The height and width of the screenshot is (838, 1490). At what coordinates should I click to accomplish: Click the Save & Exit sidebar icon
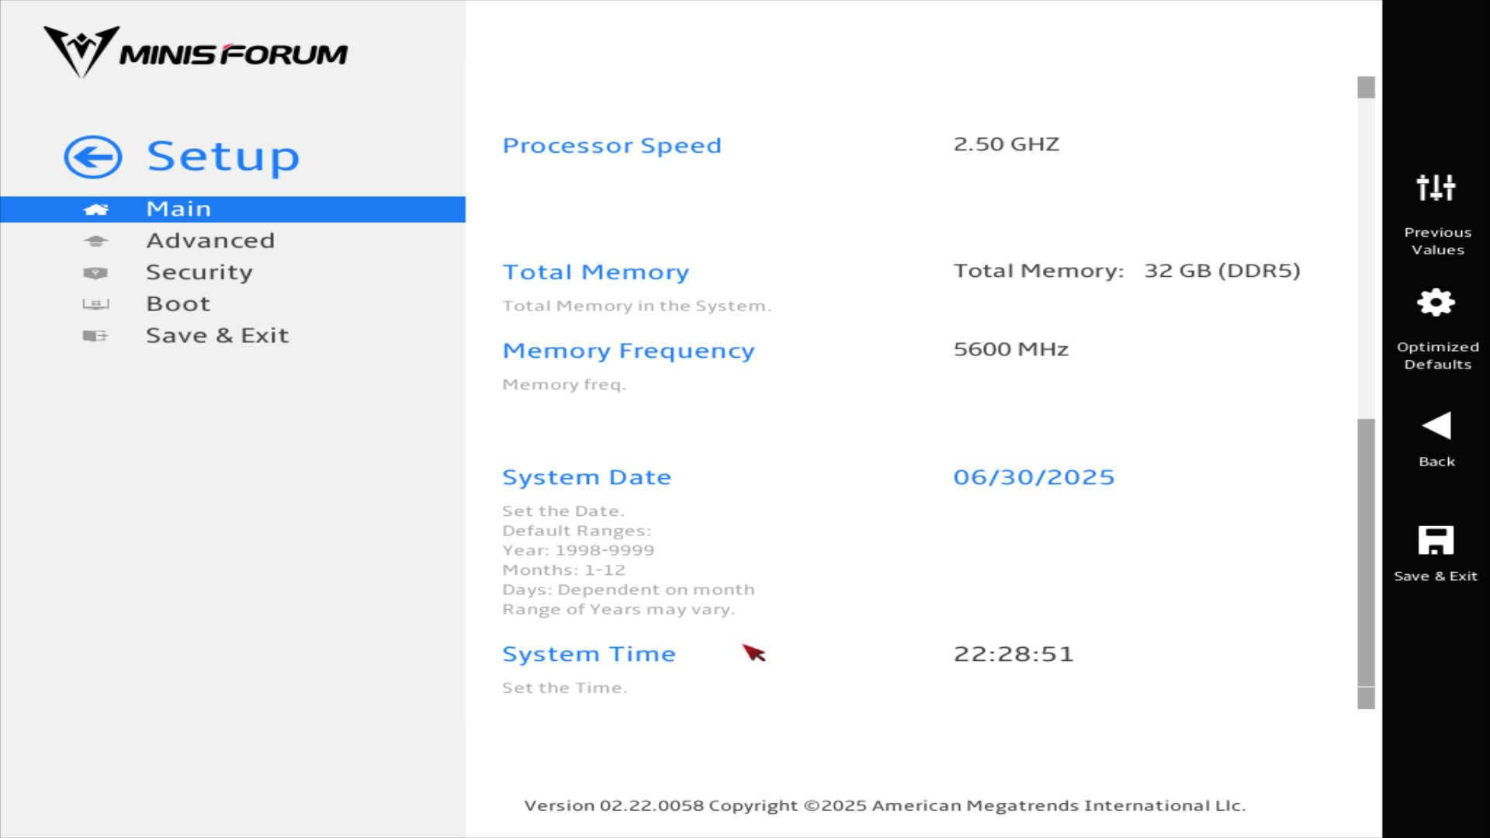95,336
